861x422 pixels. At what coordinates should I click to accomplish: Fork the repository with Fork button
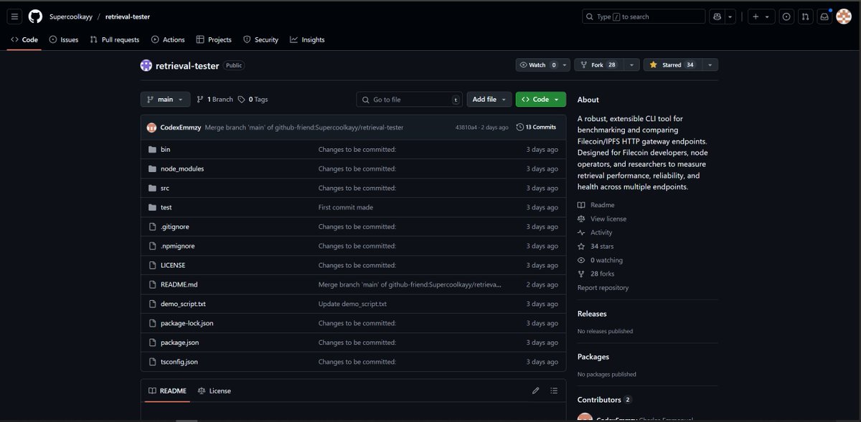598,65
